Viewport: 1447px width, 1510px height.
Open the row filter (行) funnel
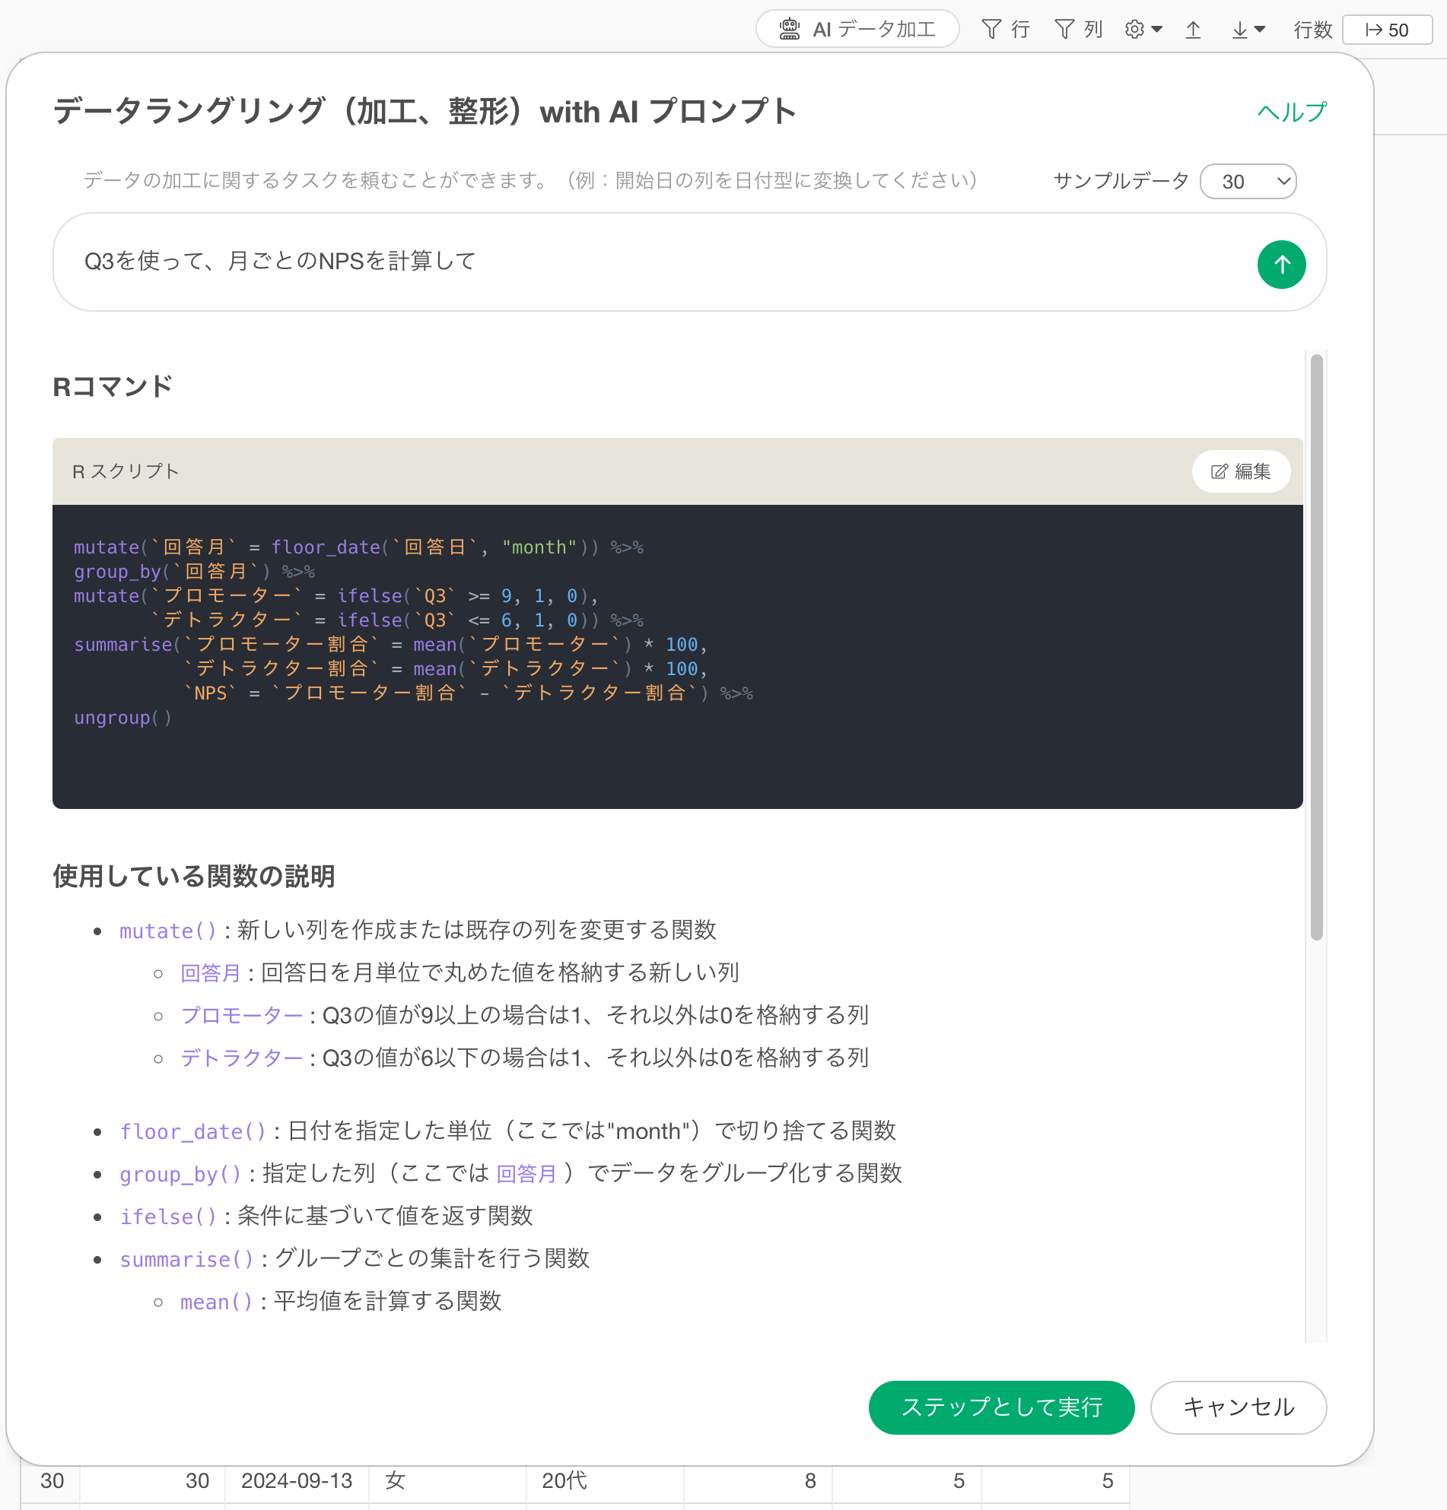point(1005,30)
